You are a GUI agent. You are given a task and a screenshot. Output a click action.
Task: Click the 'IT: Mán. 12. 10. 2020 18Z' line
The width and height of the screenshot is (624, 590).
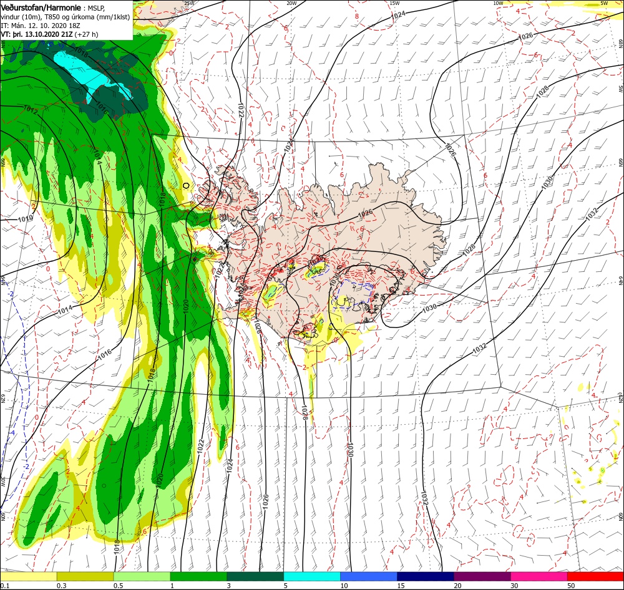[x=41, y=26]
